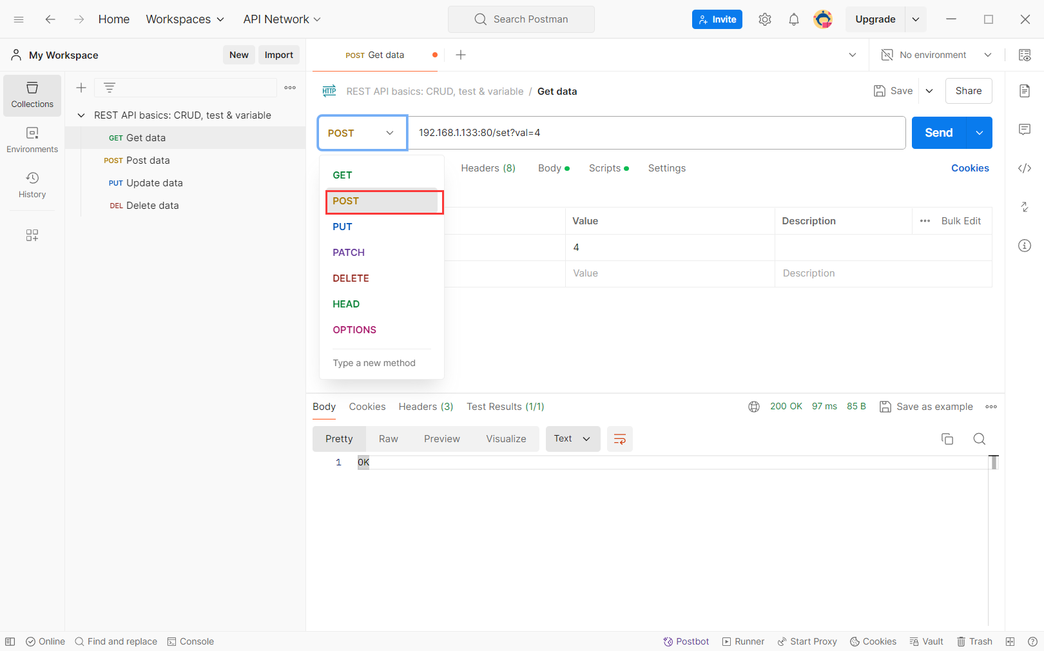Collapse the REST API basics collection
Image resolution: width=1044 pixels, height=651 pixels.
tap(81, 115)
